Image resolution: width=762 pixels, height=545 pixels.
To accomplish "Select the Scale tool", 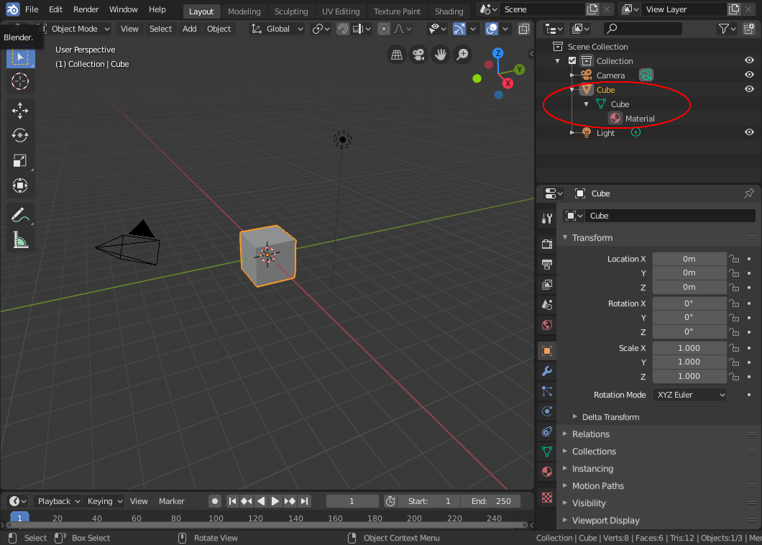I will tap(20, 160).
